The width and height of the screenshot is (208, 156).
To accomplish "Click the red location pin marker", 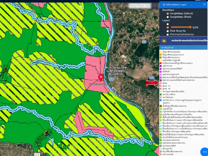I will tap(101, 77).
